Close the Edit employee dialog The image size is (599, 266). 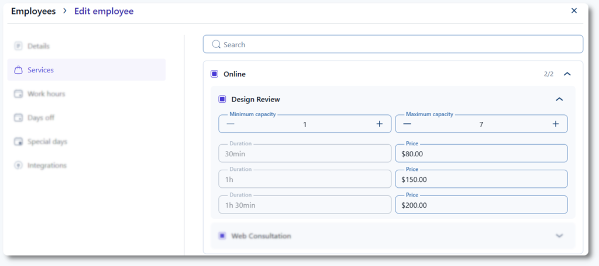click(574, 10)
